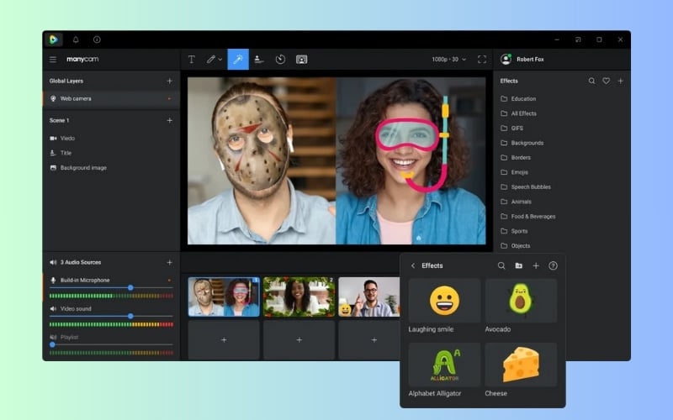Expand the pencil draw tool dropdown
This screenshot has height=420, width=673.
220,60
